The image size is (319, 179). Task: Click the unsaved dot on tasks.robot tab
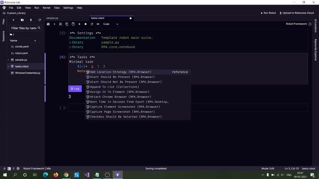(x=131, y=18)
